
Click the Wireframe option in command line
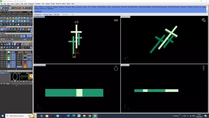pos(49,7)
